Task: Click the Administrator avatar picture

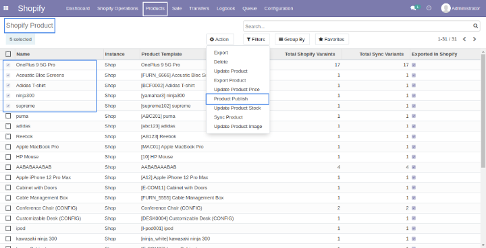Action: tap(446, 8)
